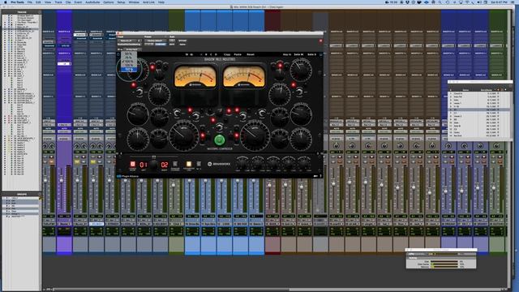The image size is (519, 292).
Task: Toggle the blue Compare button
Action: coord(161,44)
